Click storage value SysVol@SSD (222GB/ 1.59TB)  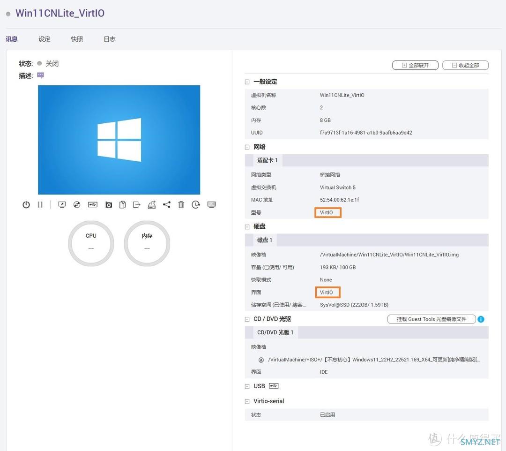(x=354, y=305)
